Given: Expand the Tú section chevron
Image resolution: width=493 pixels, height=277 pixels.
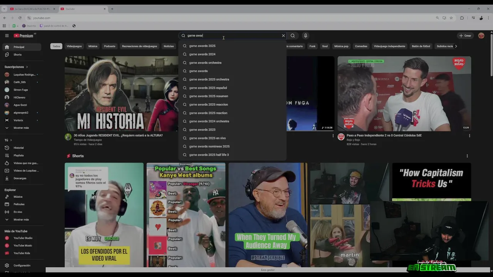Looking at the screenshot, I should pos(11,140).
